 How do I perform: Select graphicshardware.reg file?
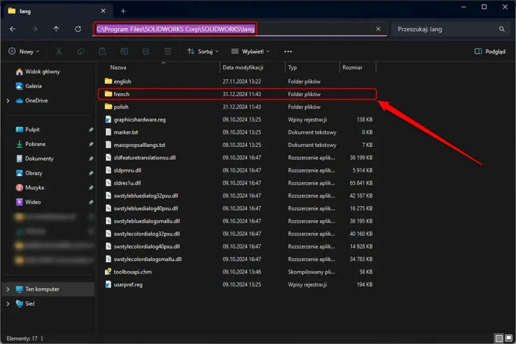pos(237,120)
